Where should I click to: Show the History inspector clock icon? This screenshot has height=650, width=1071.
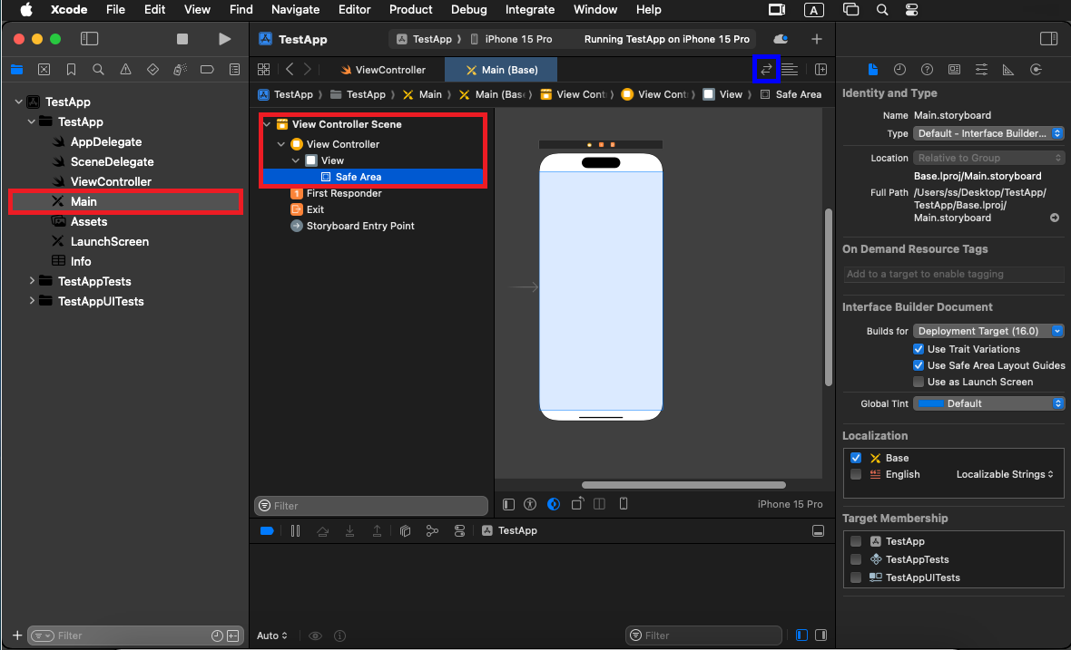tap(899, 70)
